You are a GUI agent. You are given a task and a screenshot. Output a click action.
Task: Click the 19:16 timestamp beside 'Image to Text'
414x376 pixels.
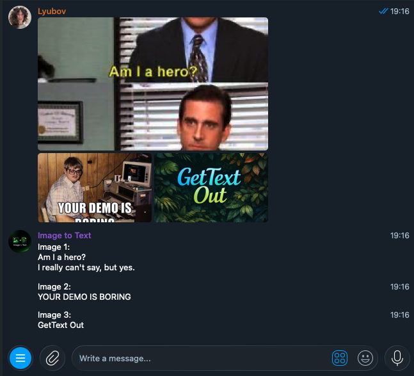(x=400, y=236)
